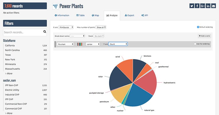
Task: Select the Default ordering radio button
Action: (x=198, y=27)
